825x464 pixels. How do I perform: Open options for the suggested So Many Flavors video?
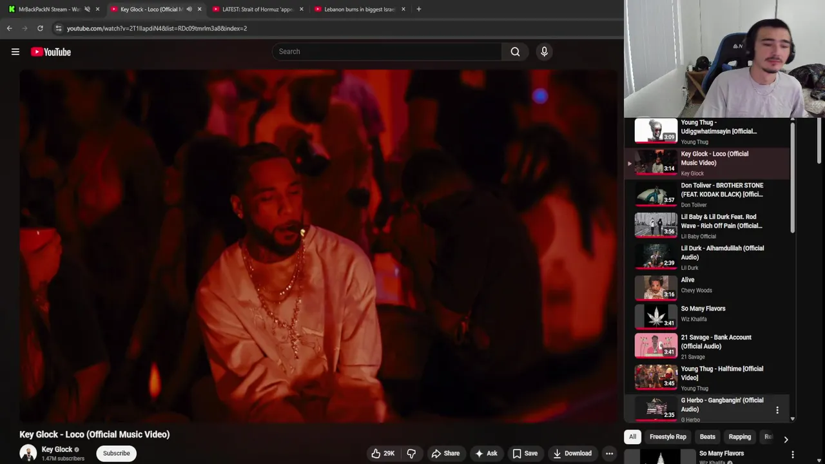[x=793, y=455]
